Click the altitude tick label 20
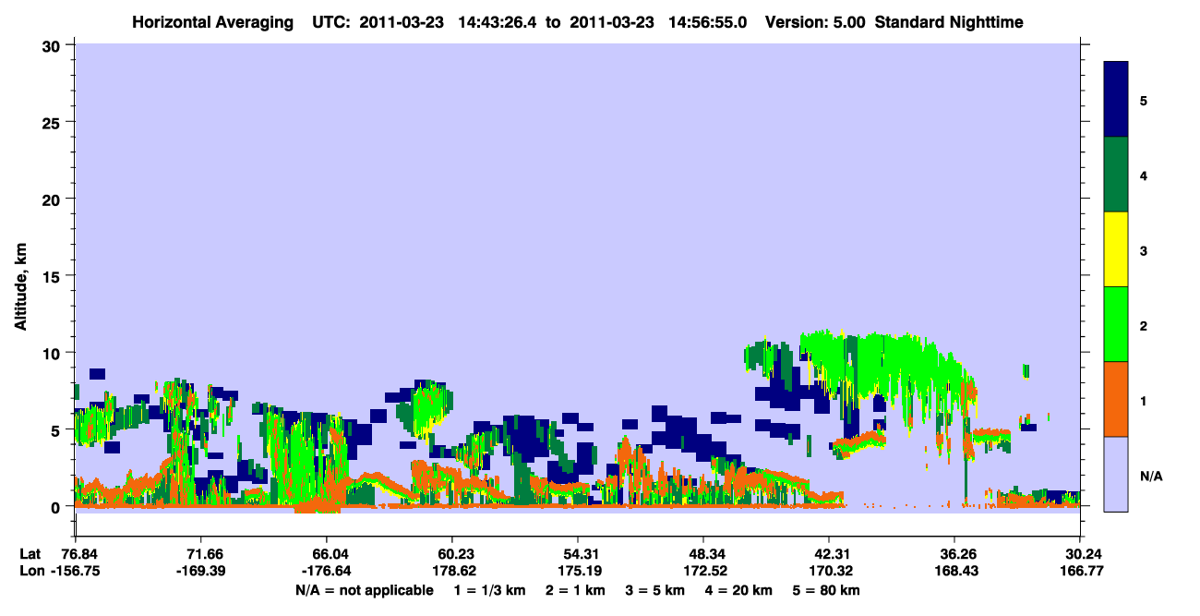1200x616 pixels. 54,199
